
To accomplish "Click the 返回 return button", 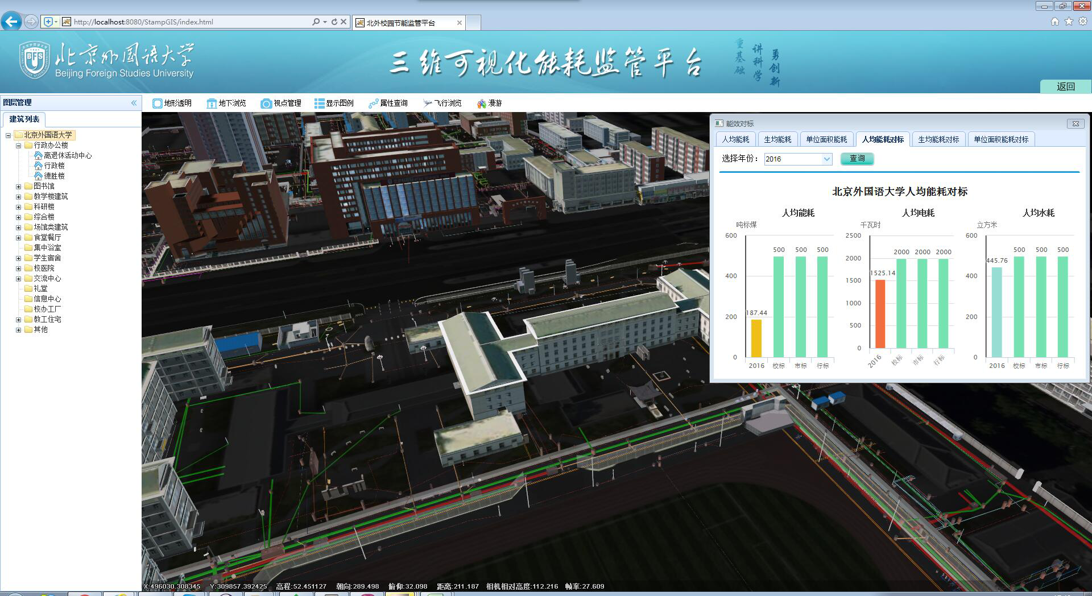I will (1066, 86).
